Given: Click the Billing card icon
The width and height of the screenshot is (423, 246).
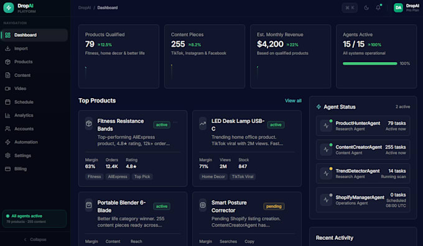Looking at the screenshot, I should pos(7,169).
